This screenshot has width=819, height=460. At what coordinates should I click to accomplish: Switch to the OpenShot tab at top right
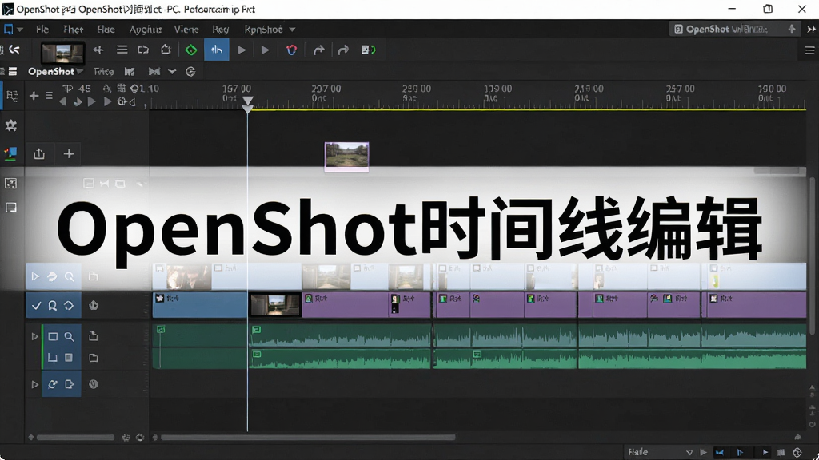pyautogui.click(x=727, y=30)
